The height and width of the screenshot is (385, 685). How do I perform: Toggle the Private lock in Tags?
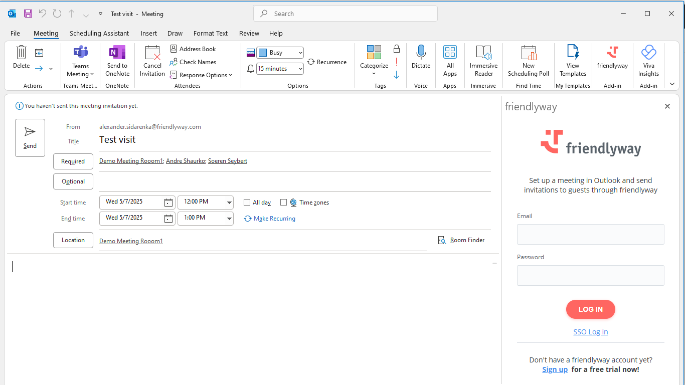point(397,49)
